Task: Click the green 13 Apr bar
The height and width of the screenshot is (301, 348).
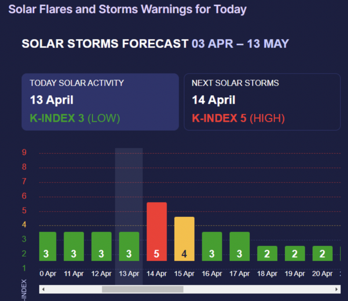Action: pyautogui.click(x=129, y=246)
